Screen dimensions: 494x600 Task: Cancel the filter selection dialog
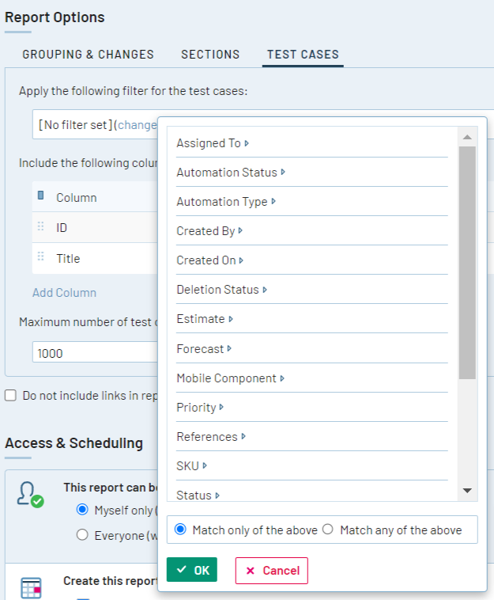271,570
